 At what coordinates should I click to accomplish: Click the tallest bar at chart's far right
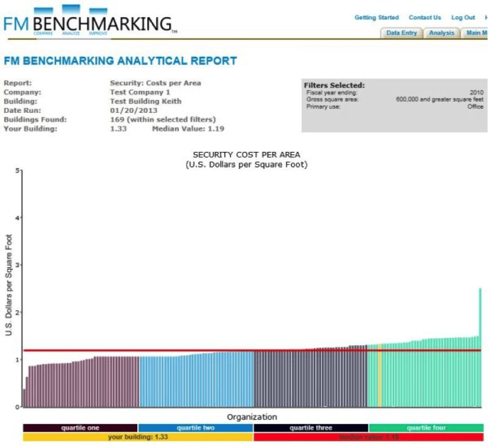click(480, 348)
